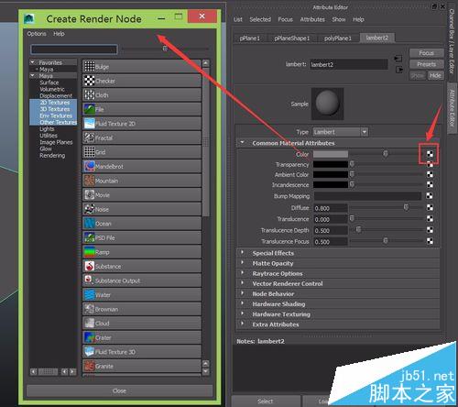Click the Focus button
458x407 pixels.
[x=426, y=53]
